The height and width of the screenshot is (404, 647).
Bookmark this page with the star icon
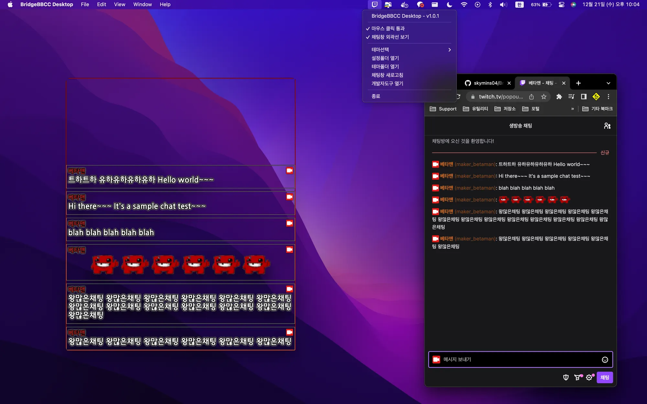coord(544,97)
